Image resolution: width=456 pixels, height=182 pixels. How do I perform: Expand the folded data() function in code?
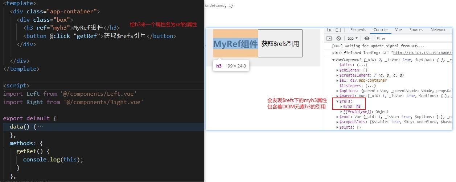(x=40, y=127)
